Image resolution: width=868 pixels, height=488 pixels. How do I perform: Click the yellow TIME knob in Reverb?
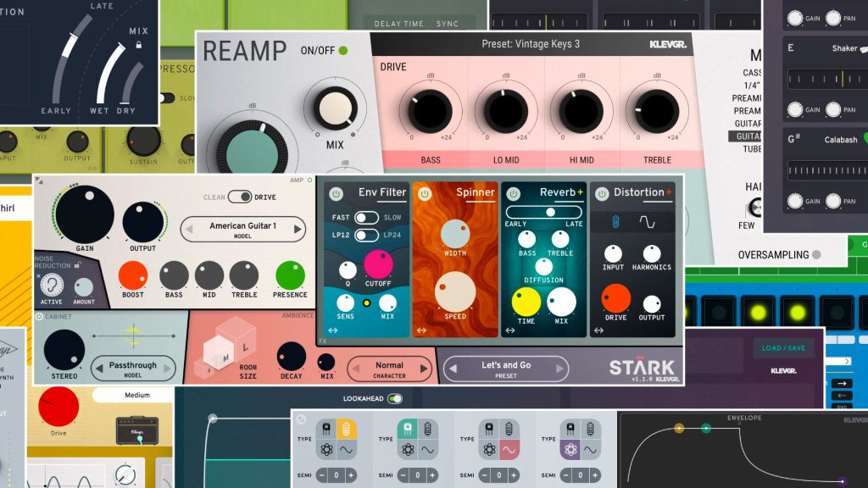[x=526, y=302]
